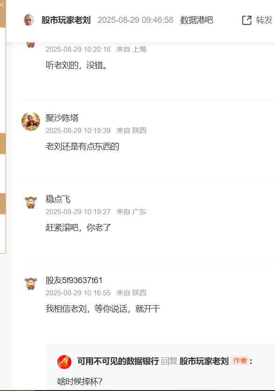Open 稳点飞 username profile
Screen dimensions: 275x391
click(x=58, y=199)
